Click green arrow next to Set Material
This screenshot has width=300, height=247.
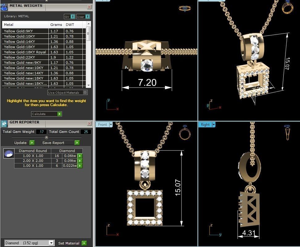tap(84, 243)
